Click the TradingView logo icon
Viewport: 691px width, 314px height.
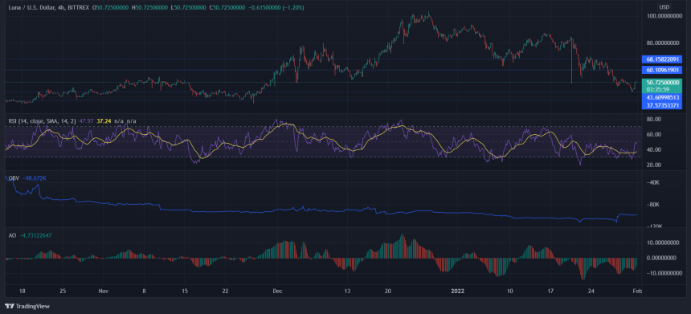pos(8,306)
